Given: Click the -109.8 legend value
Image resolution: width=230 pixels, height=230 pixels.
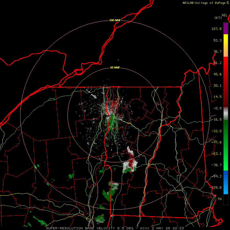Looking at the screenshot, I should 215,188.
